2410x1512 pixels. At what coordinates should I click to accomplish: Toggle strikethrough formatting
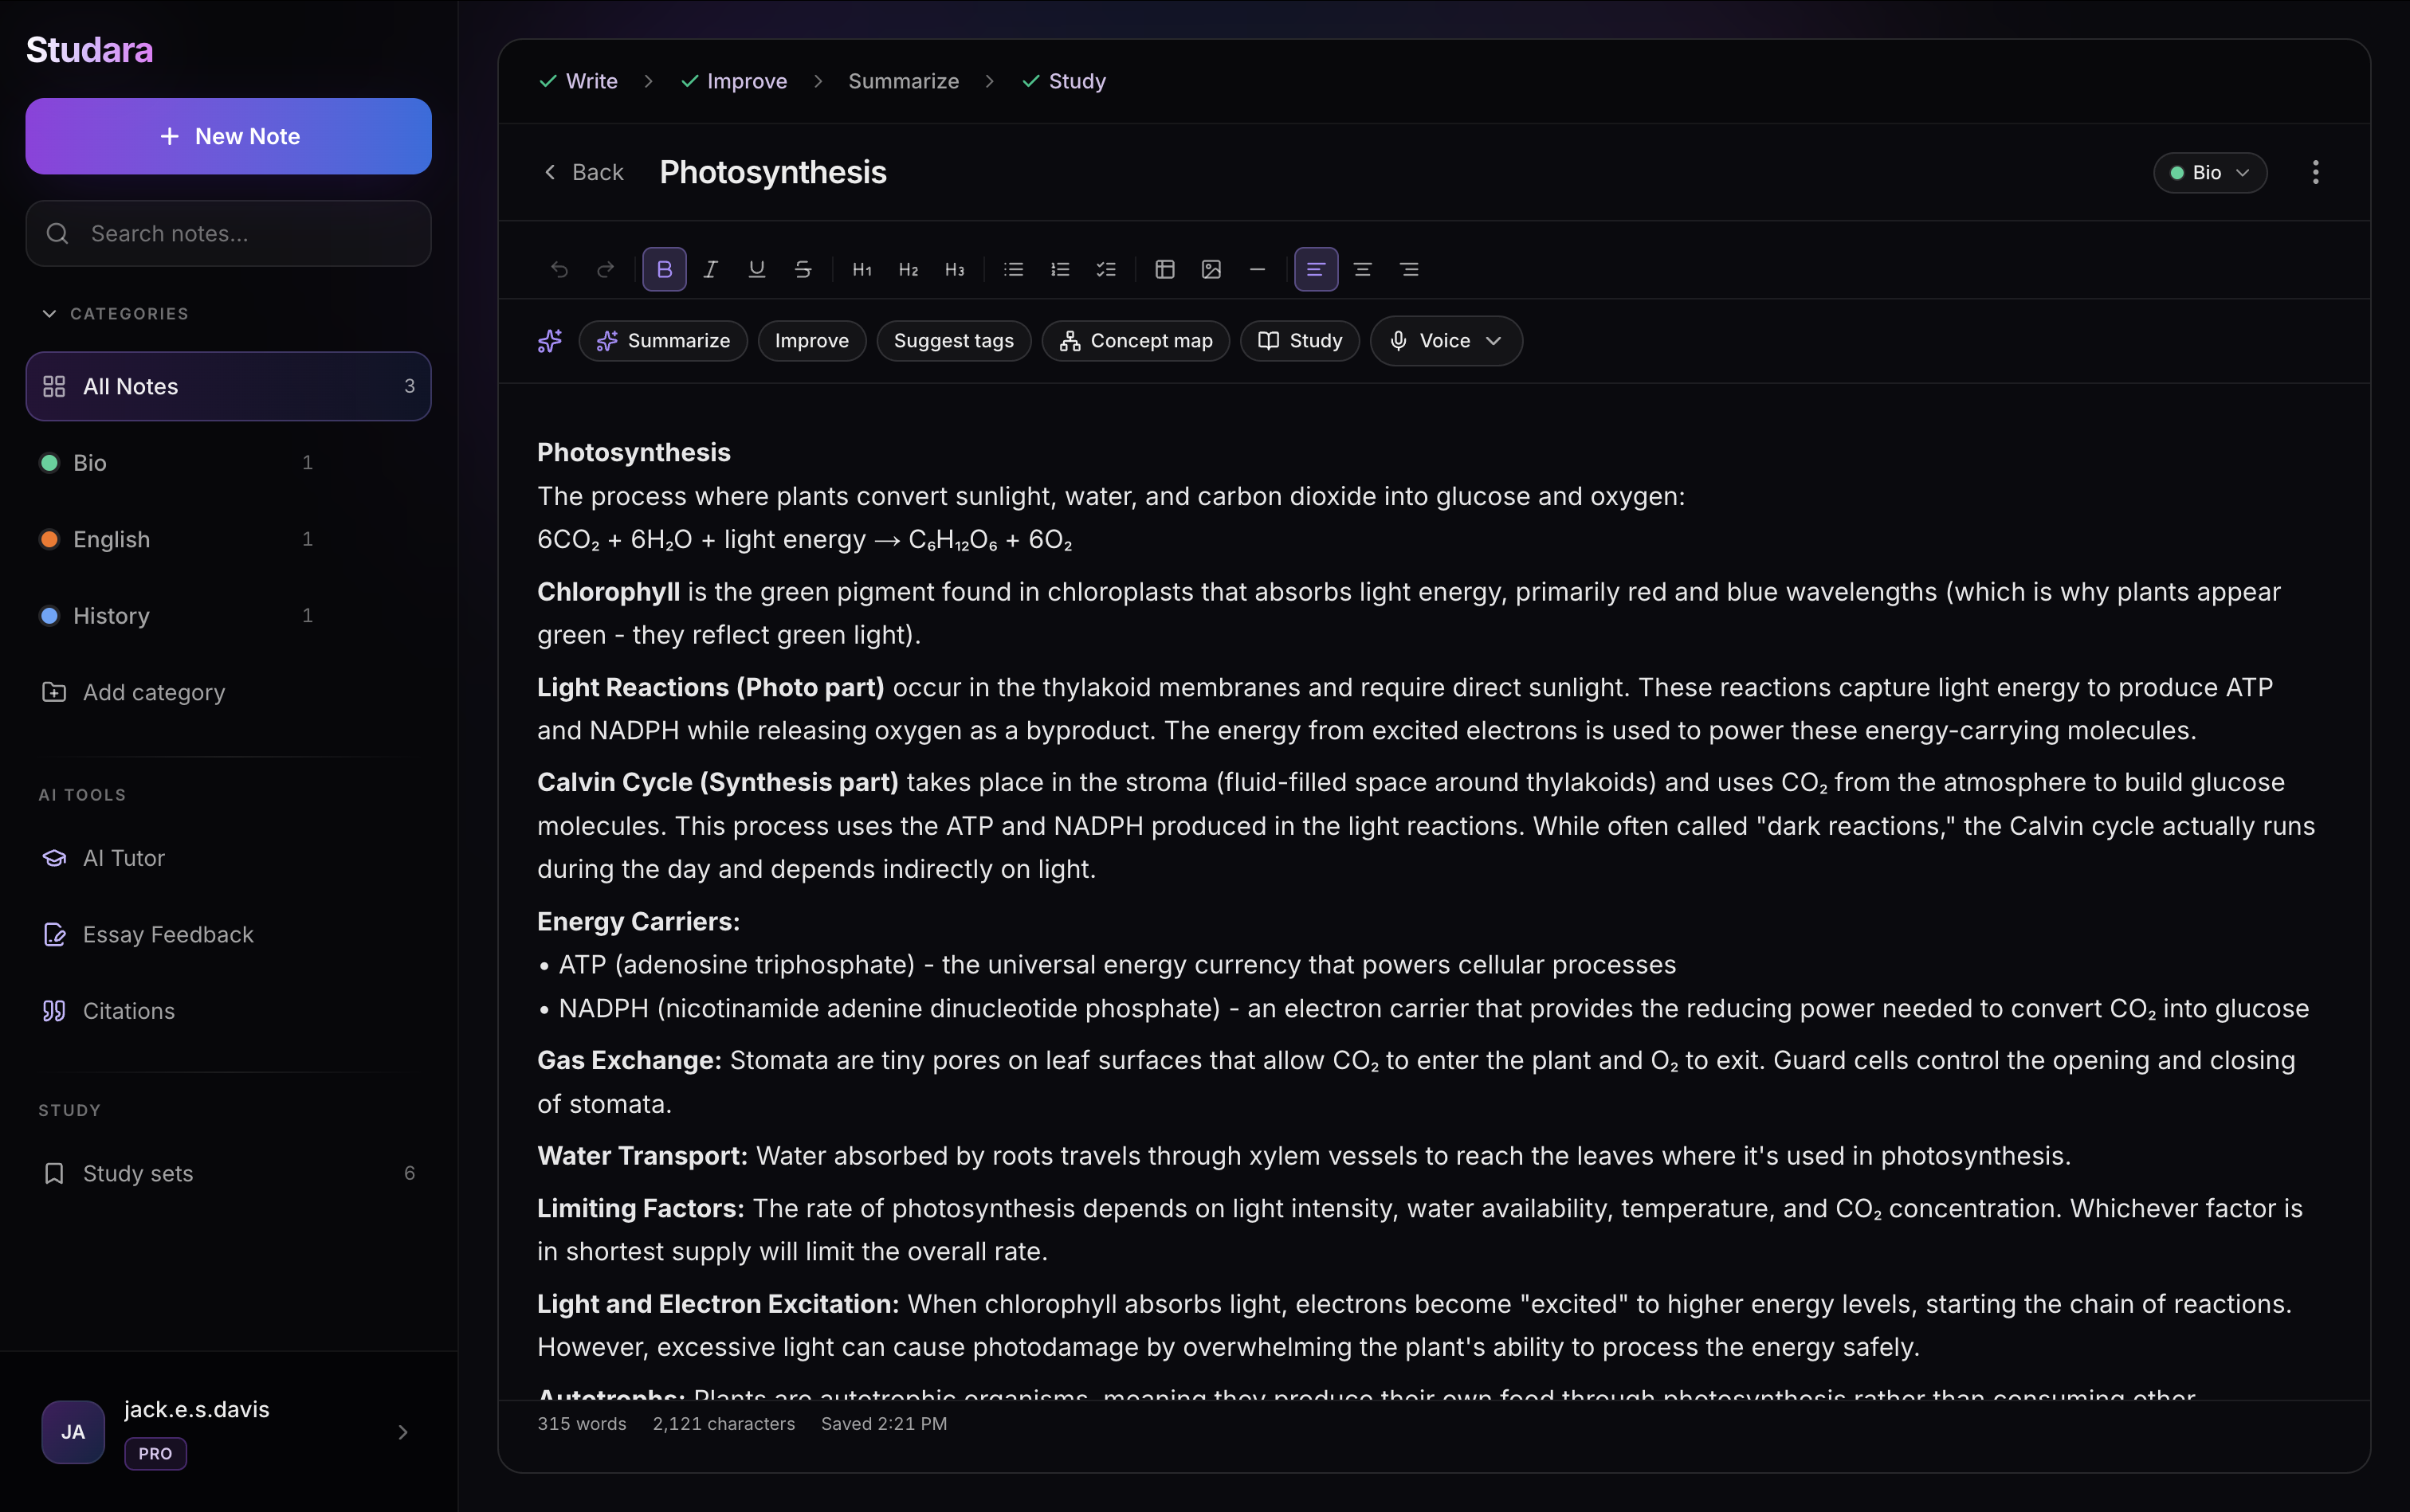pyautogui.click(x=803, y=269)
